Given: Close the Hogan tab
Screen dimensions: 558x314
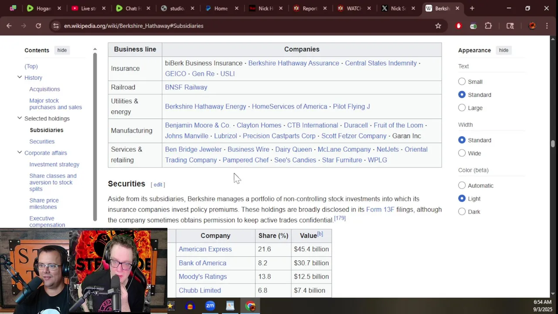Looking at the screenshot, I should (x=59, y=8).
